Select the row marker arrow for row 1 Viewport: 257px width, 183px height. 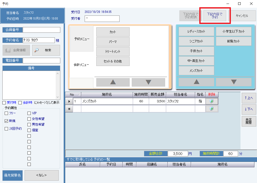coord(69,101)
